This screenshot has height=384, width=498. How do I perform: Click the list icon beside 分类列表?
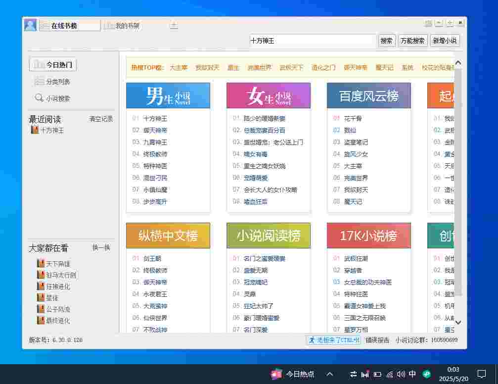40,82
